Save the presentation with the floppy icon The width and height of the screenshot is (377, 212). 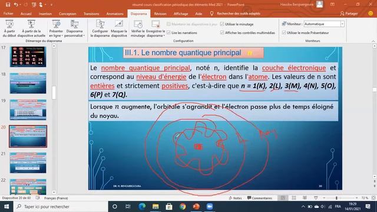[8, 5]
